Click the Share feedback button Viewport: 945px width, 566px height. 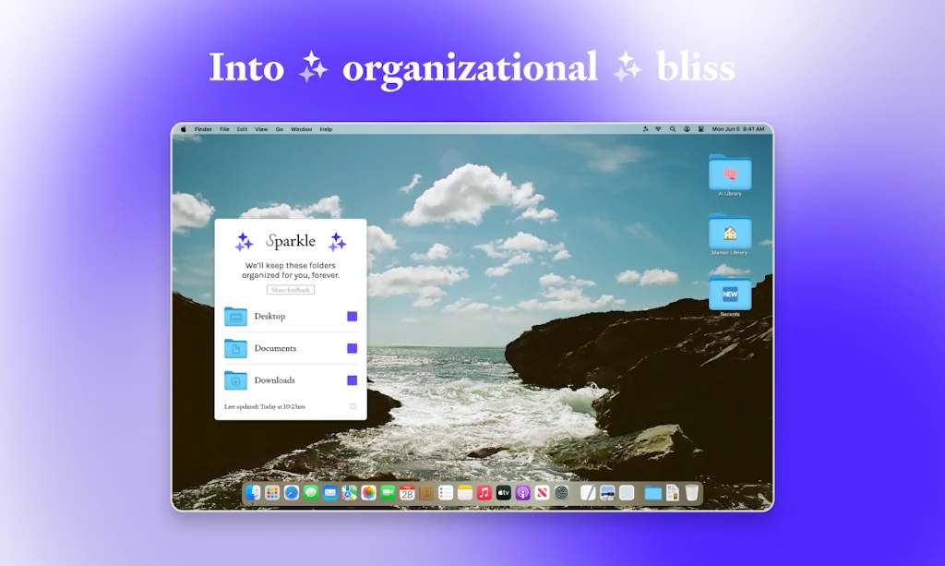291,290
